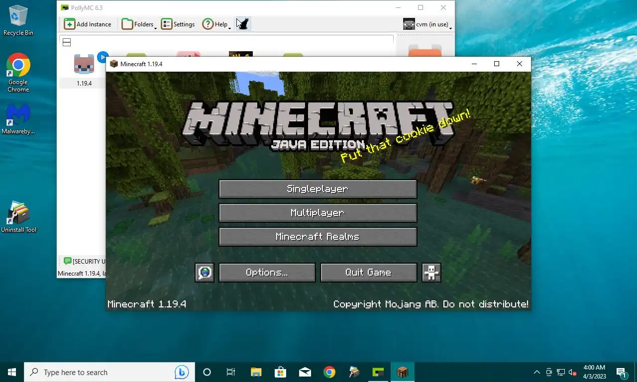
Task: Open the Uninstall Tool desktop shortcut
Action: click(18, 217)
